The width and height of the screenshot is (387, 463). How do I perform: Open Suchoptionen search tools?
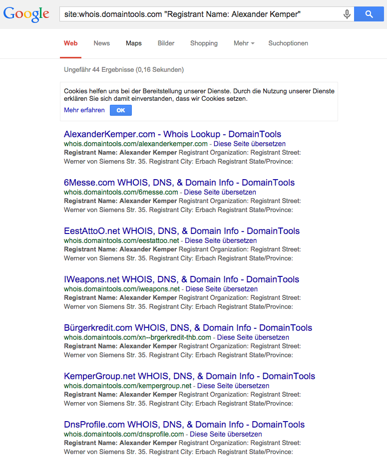[x=288, y=43]
